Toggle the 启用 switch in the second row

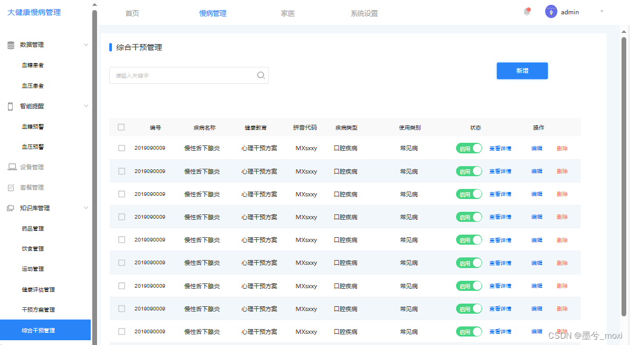469,171
